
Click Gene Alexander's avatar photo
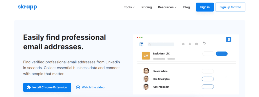click(146, 87)
